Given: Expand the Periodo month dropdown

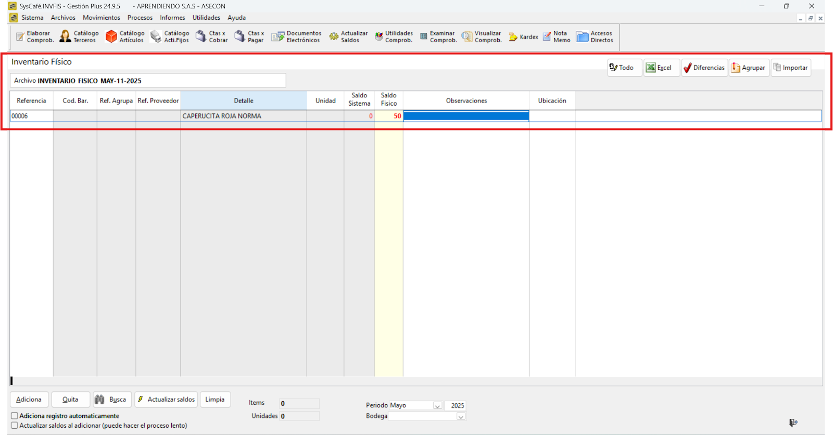Looking at the screenshot, I should (437, 406).
